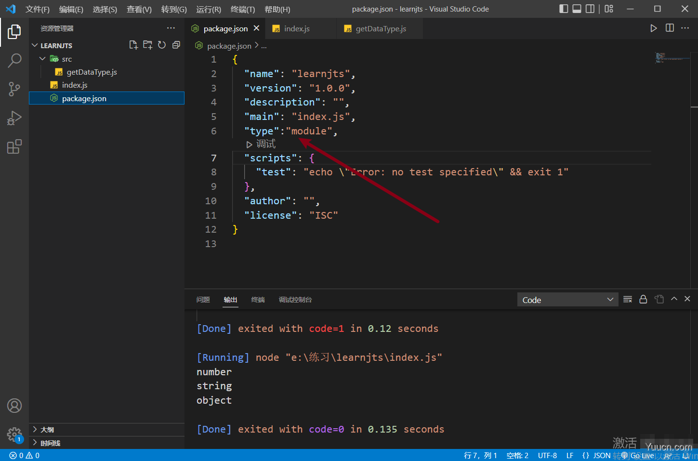Open output in editor icon
The image size is (698, 461).
point(659,300)
